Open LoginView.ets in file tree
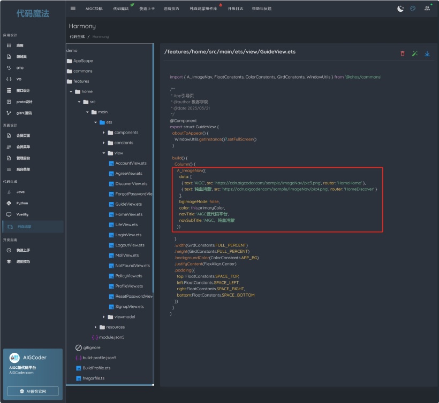 pyautogui.click(x=128, y=235)
